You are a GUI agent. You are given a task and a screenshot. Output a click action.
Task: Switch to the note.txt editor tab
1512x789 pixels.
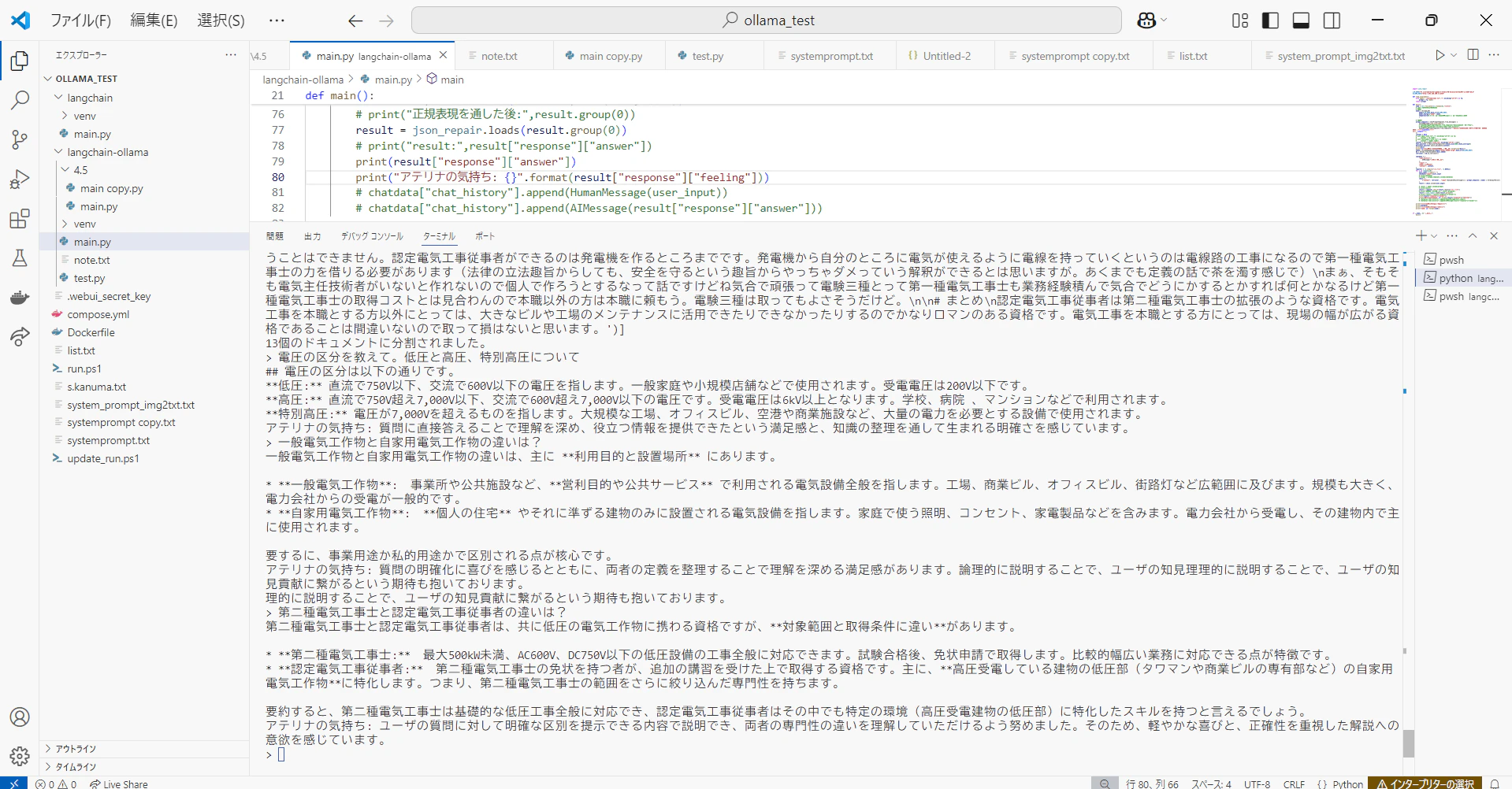pyautogui.click(x=500, y=56)
